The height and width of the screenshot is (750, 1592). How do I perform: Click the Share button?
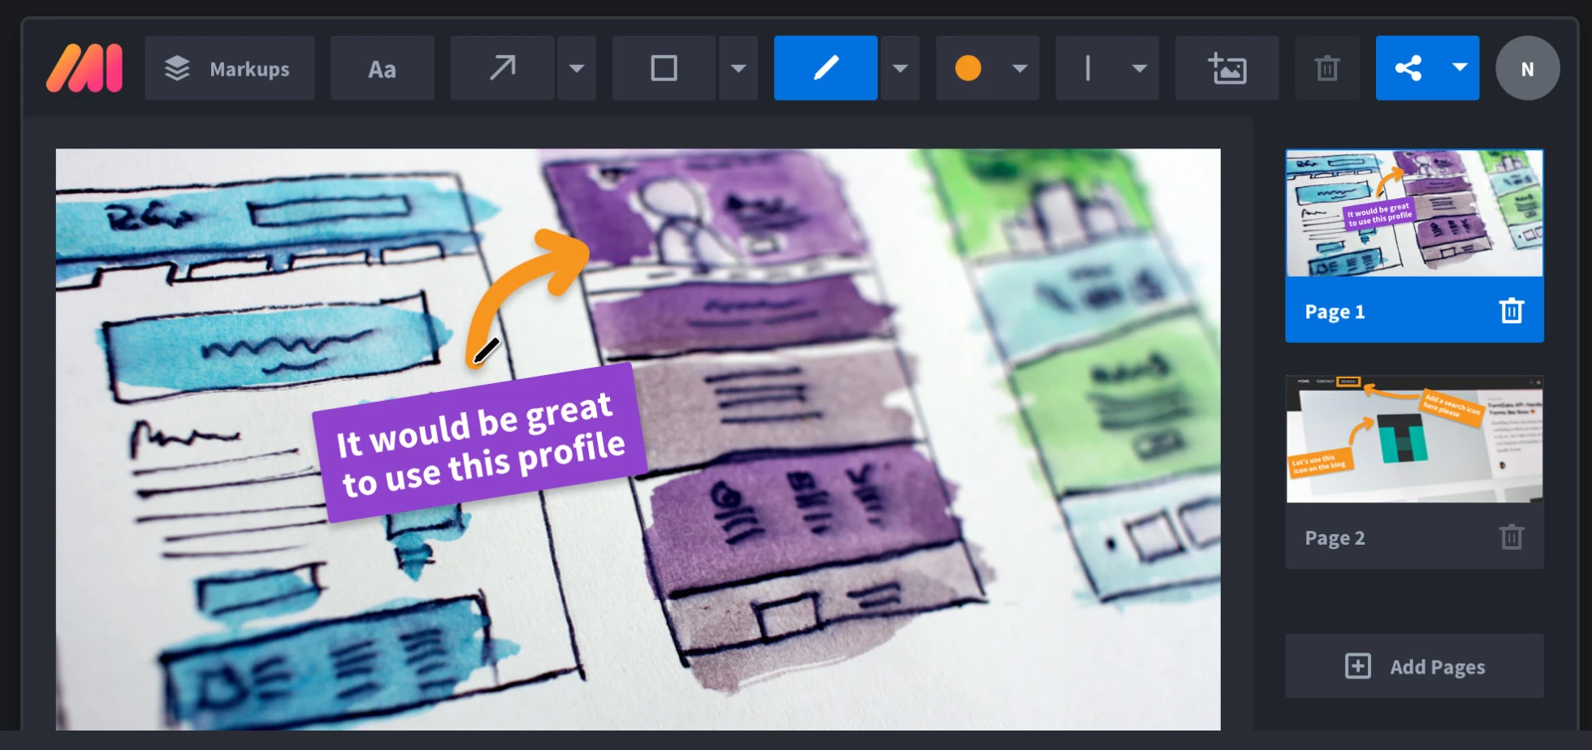pos(1411,68)
